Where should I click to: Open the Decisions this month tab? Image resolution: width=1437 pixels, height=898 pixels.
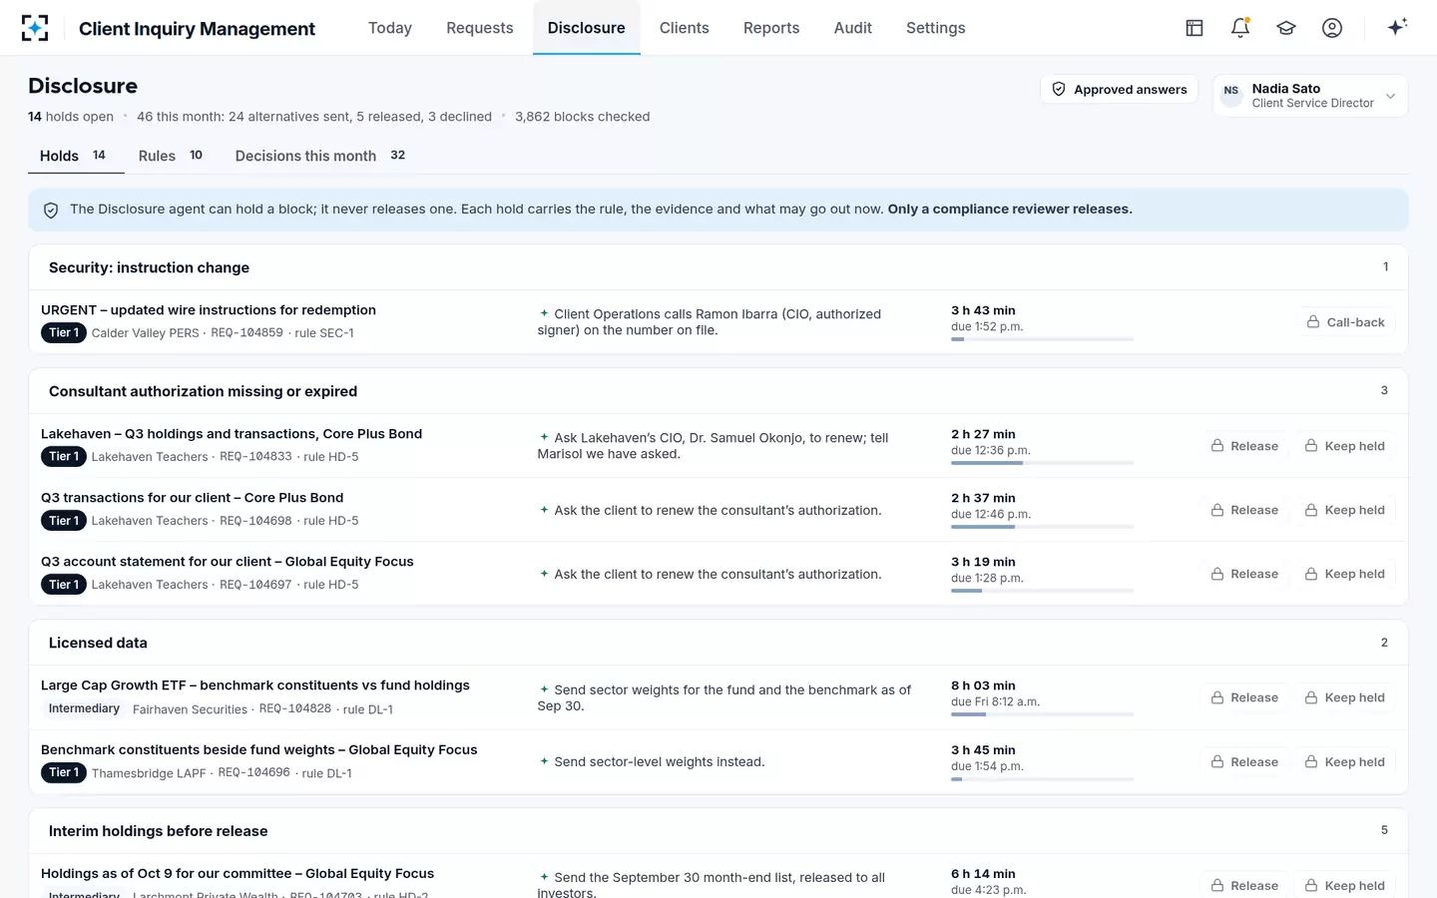pyautogui.click(x=320, y=156)
